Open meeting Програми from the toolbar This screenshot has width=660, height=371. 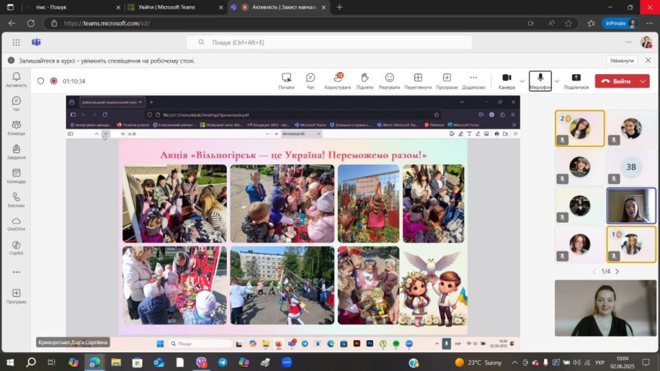tap(447, 81)
